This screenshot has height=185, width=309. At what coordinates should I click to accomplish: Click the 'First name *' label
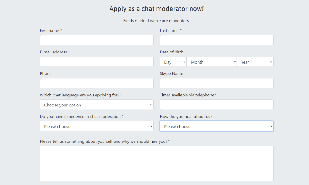click(x=51, y=30)
